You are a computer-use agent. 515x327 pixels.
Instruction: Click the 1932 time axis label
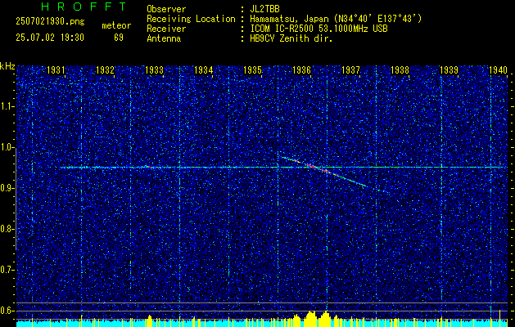click(105, 69)
